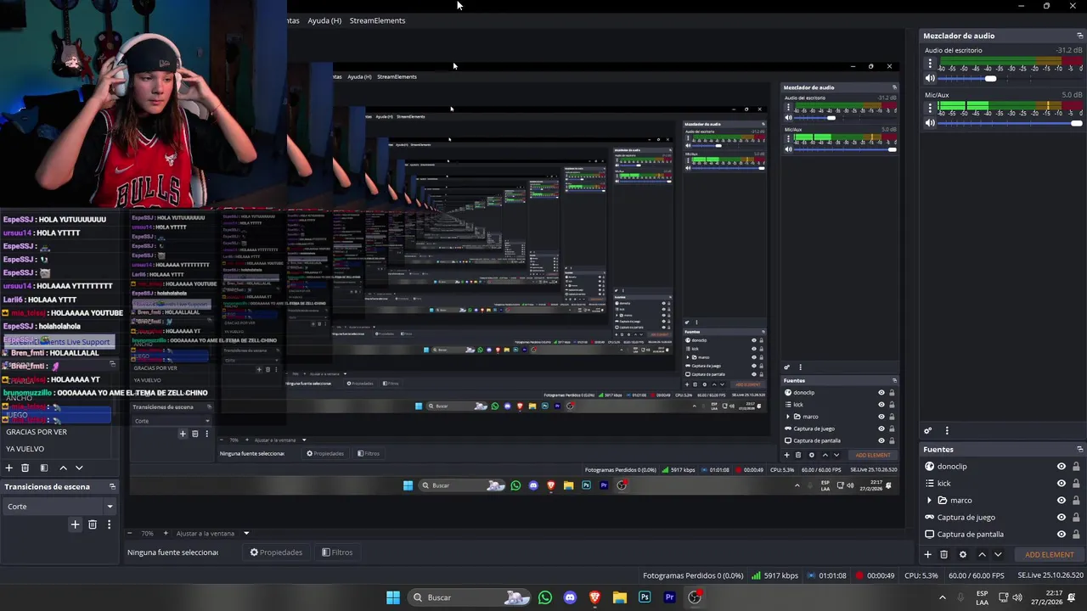Click Mic/Aux volume slider in main mixer
The width and height of the screenshot is (1087, 611).
[x=1011, y=123]
